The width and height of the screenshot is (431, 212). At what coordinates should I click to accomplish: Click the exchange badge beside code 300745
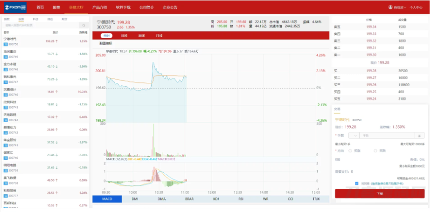pos(6,107)
